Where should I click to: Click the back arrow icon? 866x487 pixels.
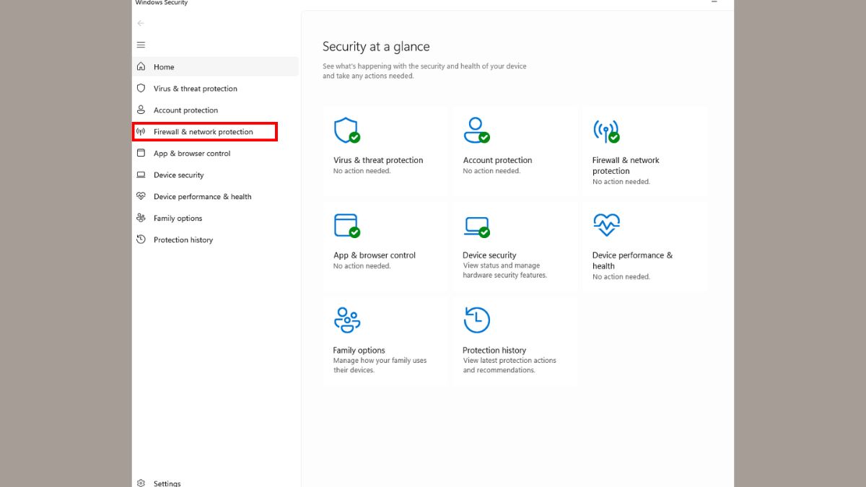(x=141, y=23)
